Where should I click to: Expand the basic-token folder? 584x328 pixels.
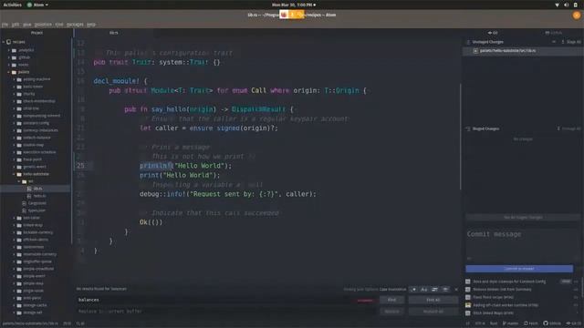(x=15, y=87)
